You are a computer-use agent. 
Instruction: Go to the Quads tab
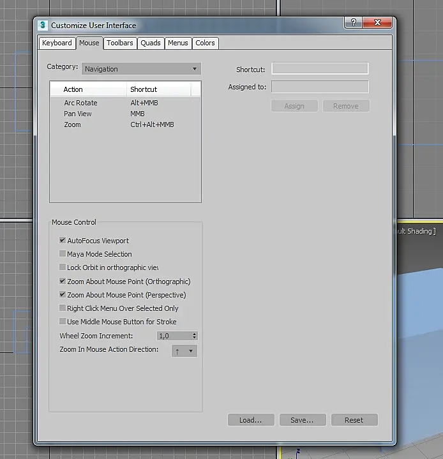(151, 43)
